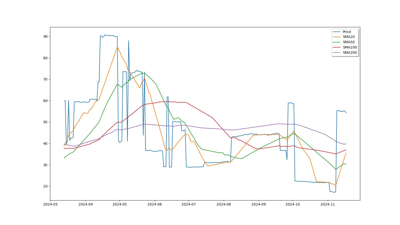Image resolution: width=400 pixels, height=225 pixels.
Task: Click the Price legend label
Action: pyautogui.click(x=346, y=32)
